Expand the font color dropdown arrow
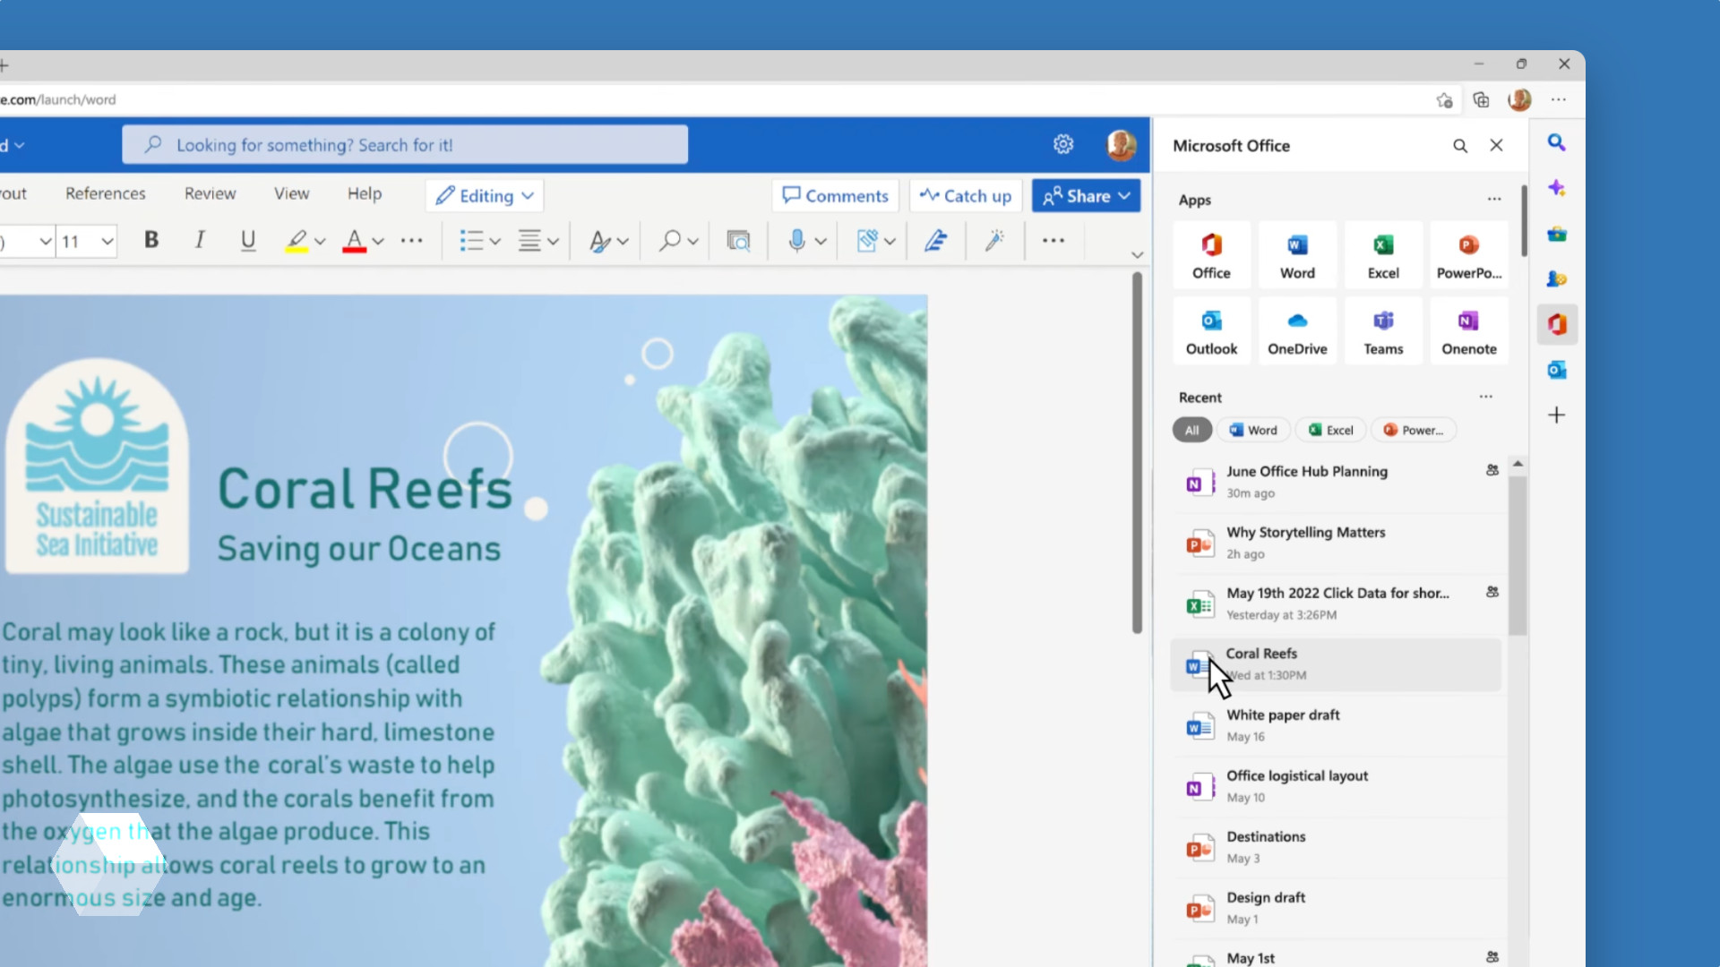Viewport: 1720px width, 967px height. (x=378, y=241)
